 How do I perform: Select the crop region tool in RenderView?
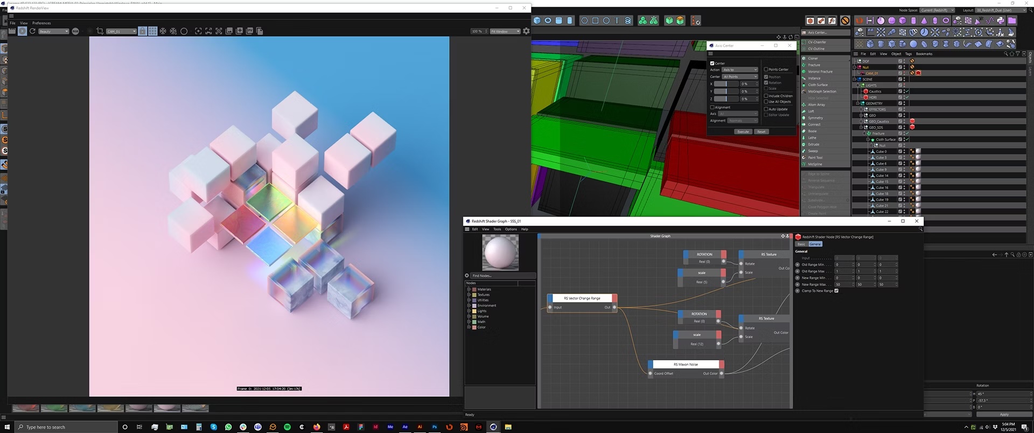pos(100,31)
